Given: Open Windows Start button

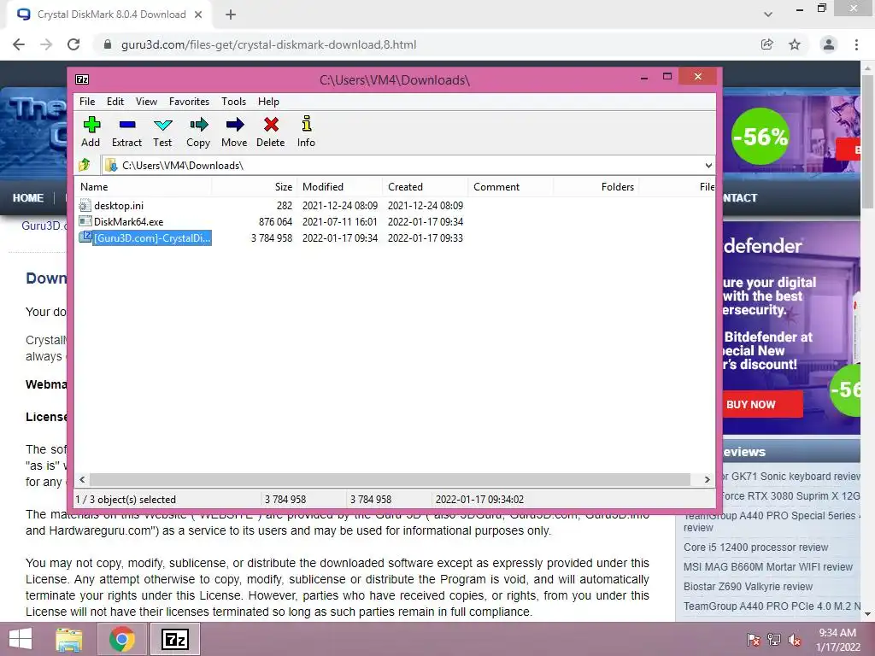Looking at the screenshot, I should tap(21, 639).
